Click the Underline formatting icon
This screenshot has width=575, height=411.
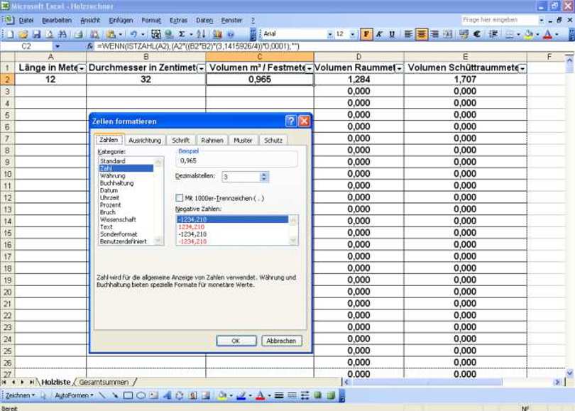392,34
